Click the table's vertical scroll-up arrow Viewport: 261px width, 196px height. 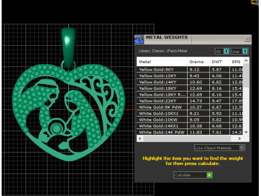pos(246,60)
